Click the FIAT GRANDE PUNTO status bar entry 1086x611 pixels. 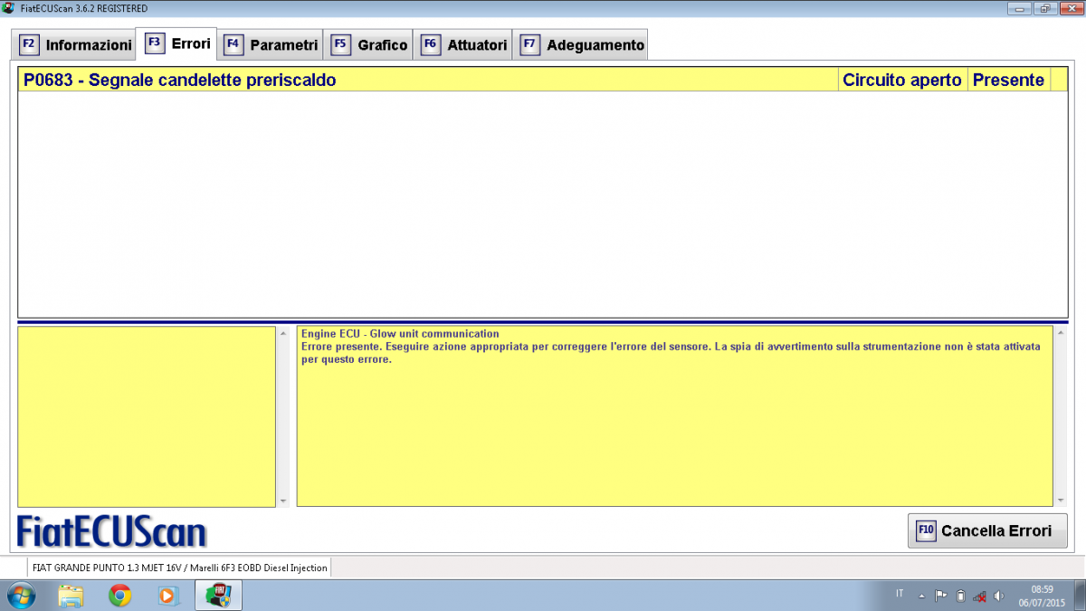tap(179, 568)
